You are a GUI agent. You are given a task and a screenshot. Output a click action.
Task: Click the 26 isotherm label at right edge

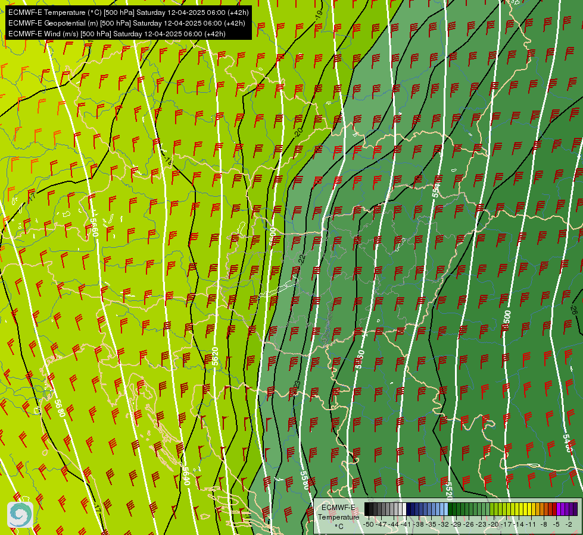click(x=573, y=310)
